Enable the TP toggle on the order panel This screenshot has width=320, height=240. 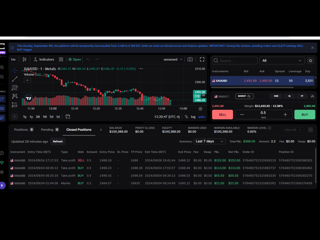coord(302,96)
